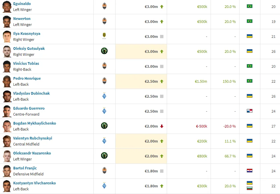Open Vladyslav Dubinchak profile link
Screen dimensions: 280x194
(32, 93)
